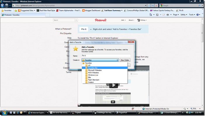Screen dimensions: 205x116
Task: Open Team Alphamales favorite link
Action: pos(69,11)
